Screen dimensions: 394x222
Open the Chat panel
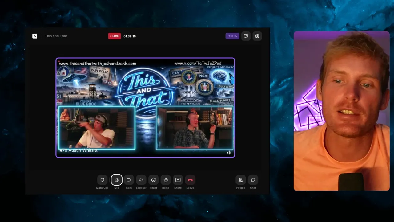(253, 180)
